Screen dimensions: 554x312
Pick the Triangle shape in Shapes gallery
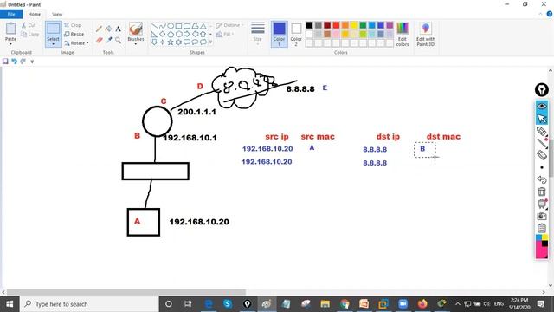pos(203,26)
